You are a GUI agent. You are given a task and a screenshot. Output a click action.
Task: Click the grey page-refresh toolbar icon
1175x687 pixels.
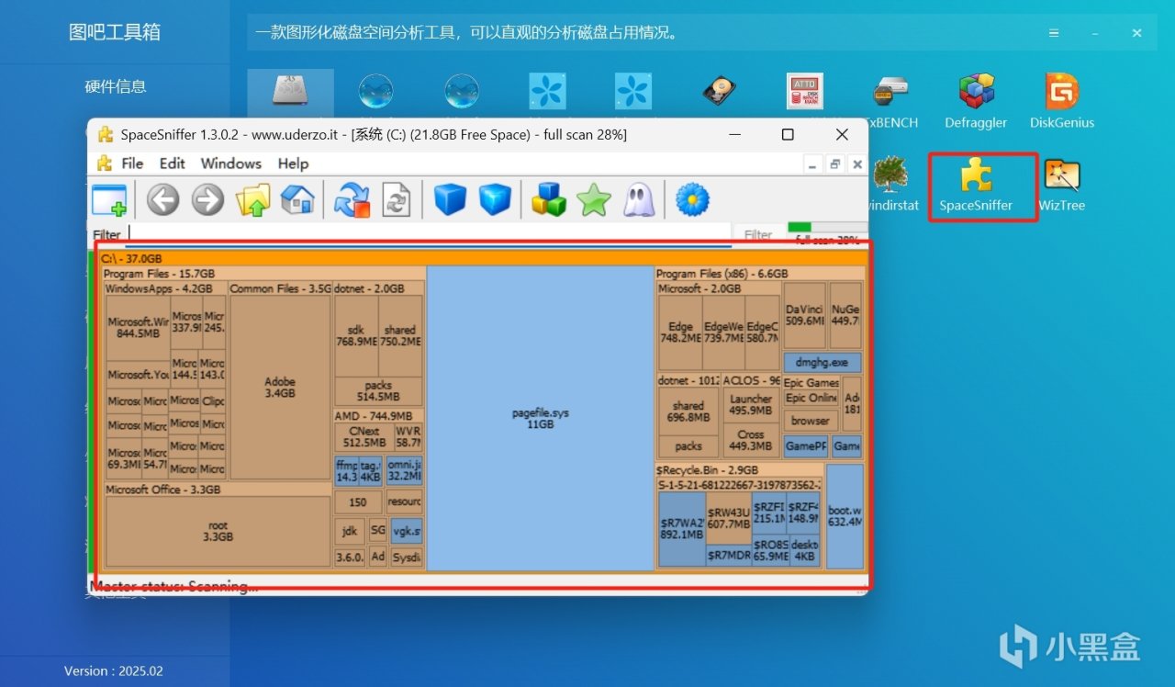click(x=396, y=199)
